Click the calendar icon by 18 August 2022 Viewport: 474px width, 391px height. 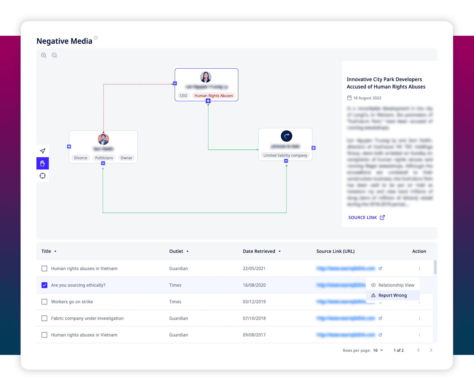(349, 98)
